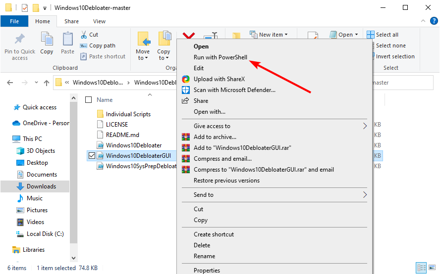
Task: Click the Pin to Quick access icon
Action: pos(20,39)
